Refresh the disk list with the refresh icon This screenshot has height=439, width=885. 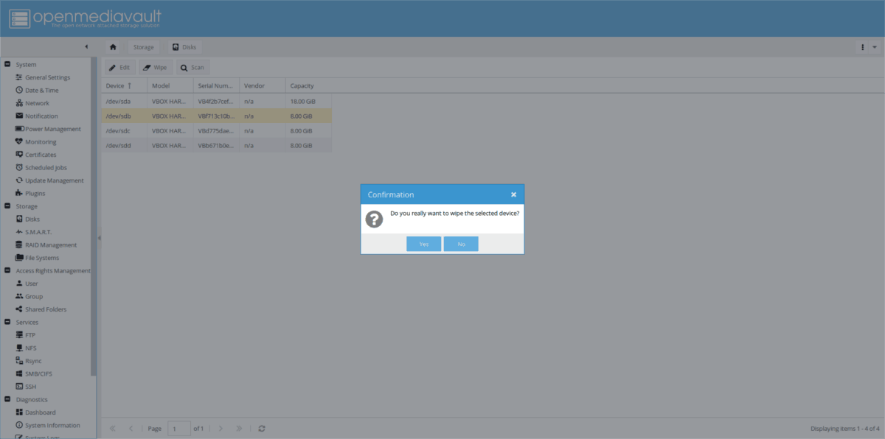pyautogui.click(x=262, y=428)
